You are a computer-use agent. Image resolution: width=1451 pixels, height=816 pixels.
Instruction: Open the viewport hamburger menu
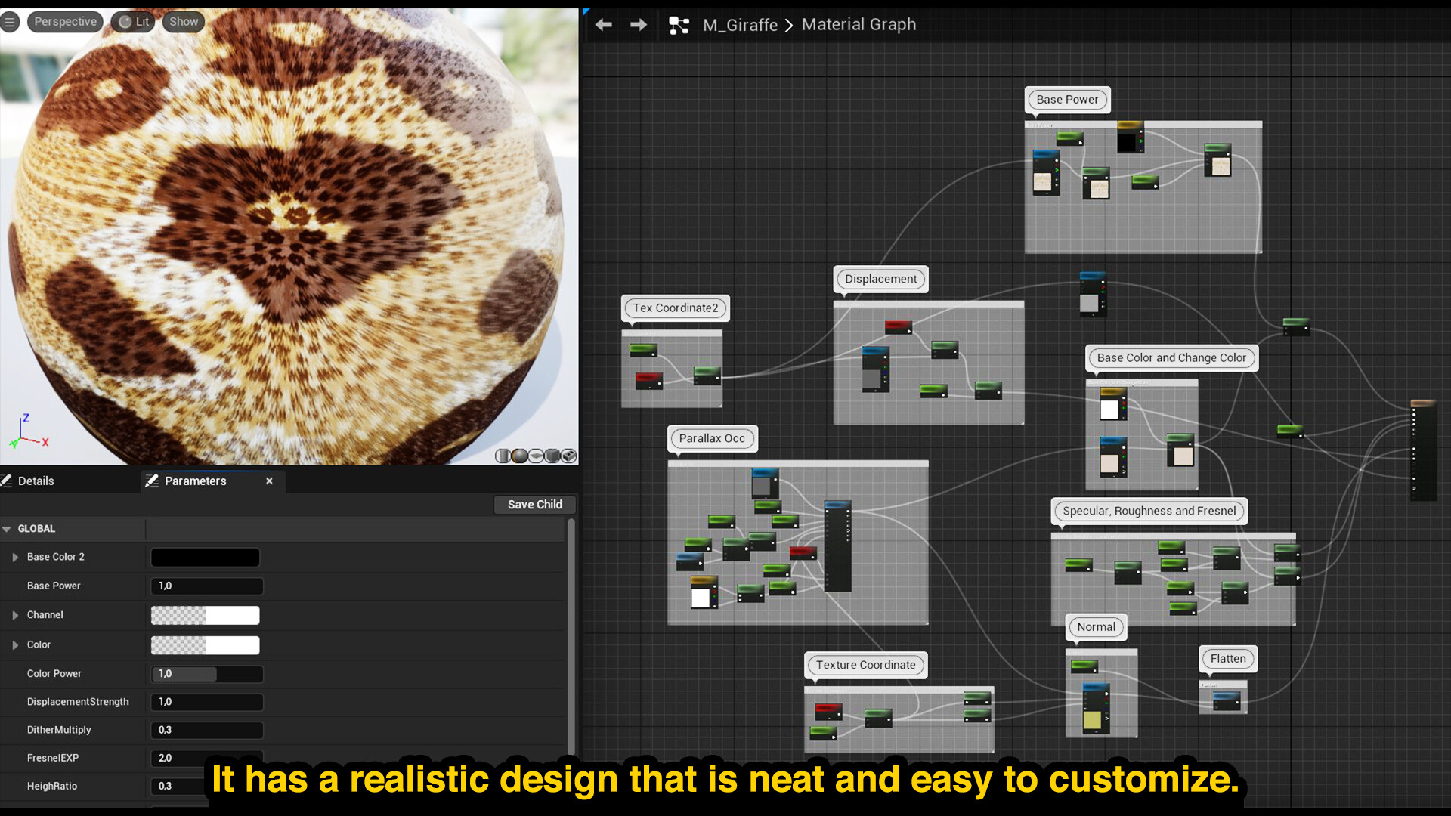click(x=10, y=21)
